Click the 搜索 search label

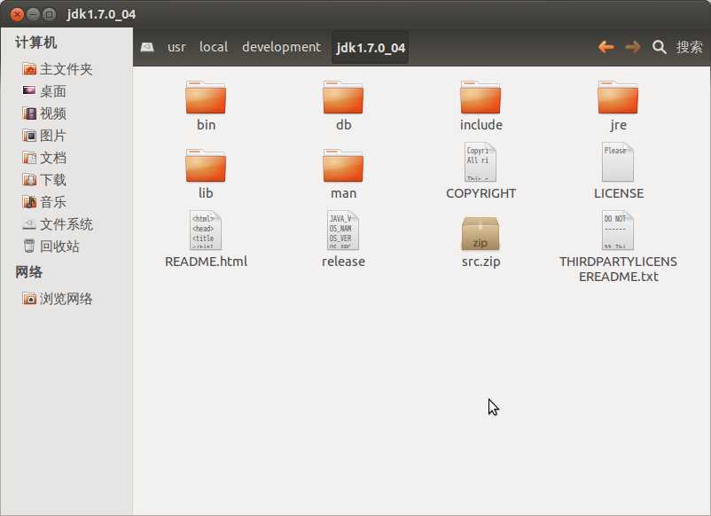click(x=689, y=47)
